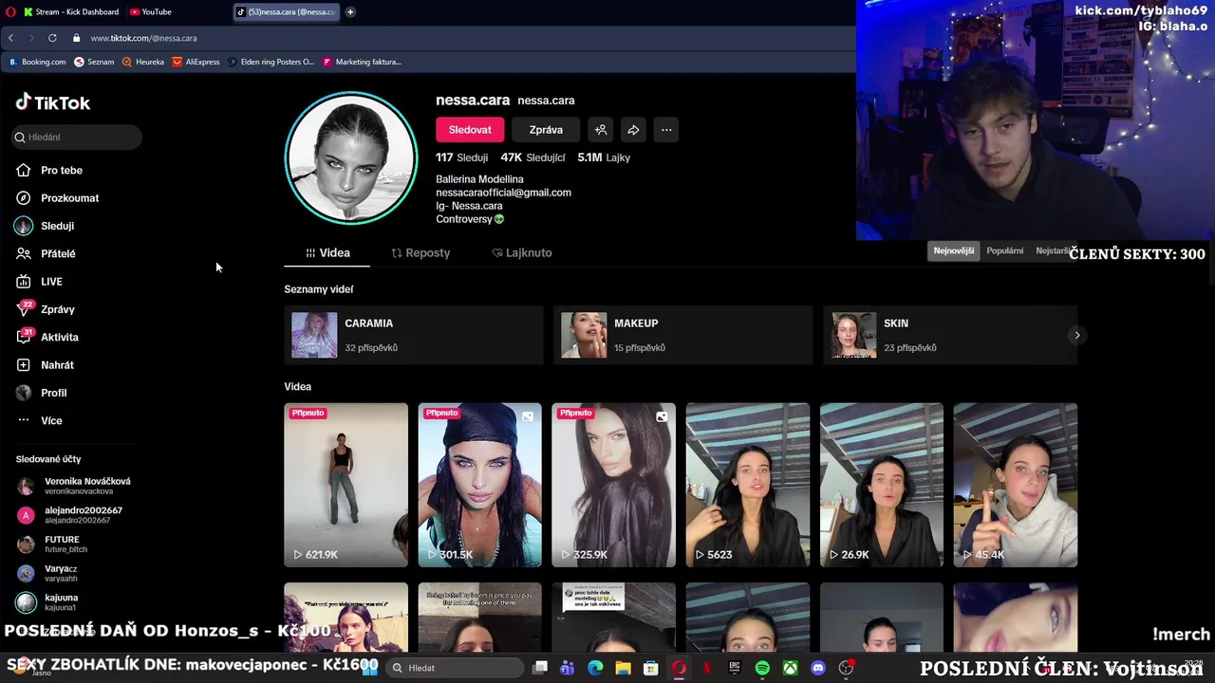Viewport: 1215px width, 683px height.
Task: Open the Marketing faktura bookmark
Action: 362,62
